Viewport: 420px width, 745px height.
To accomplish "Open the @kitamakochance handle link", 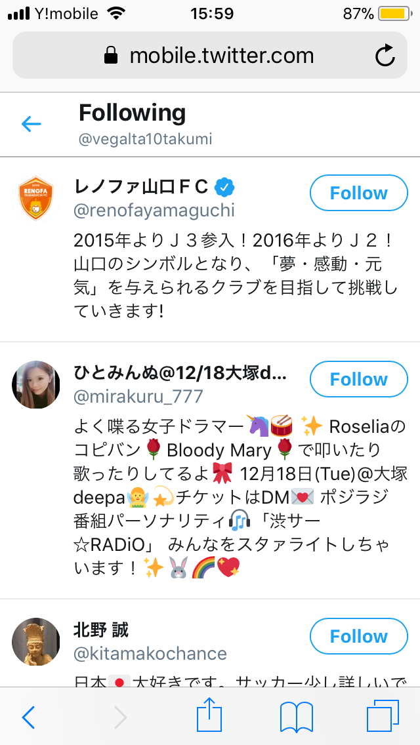I will [150, 654].
